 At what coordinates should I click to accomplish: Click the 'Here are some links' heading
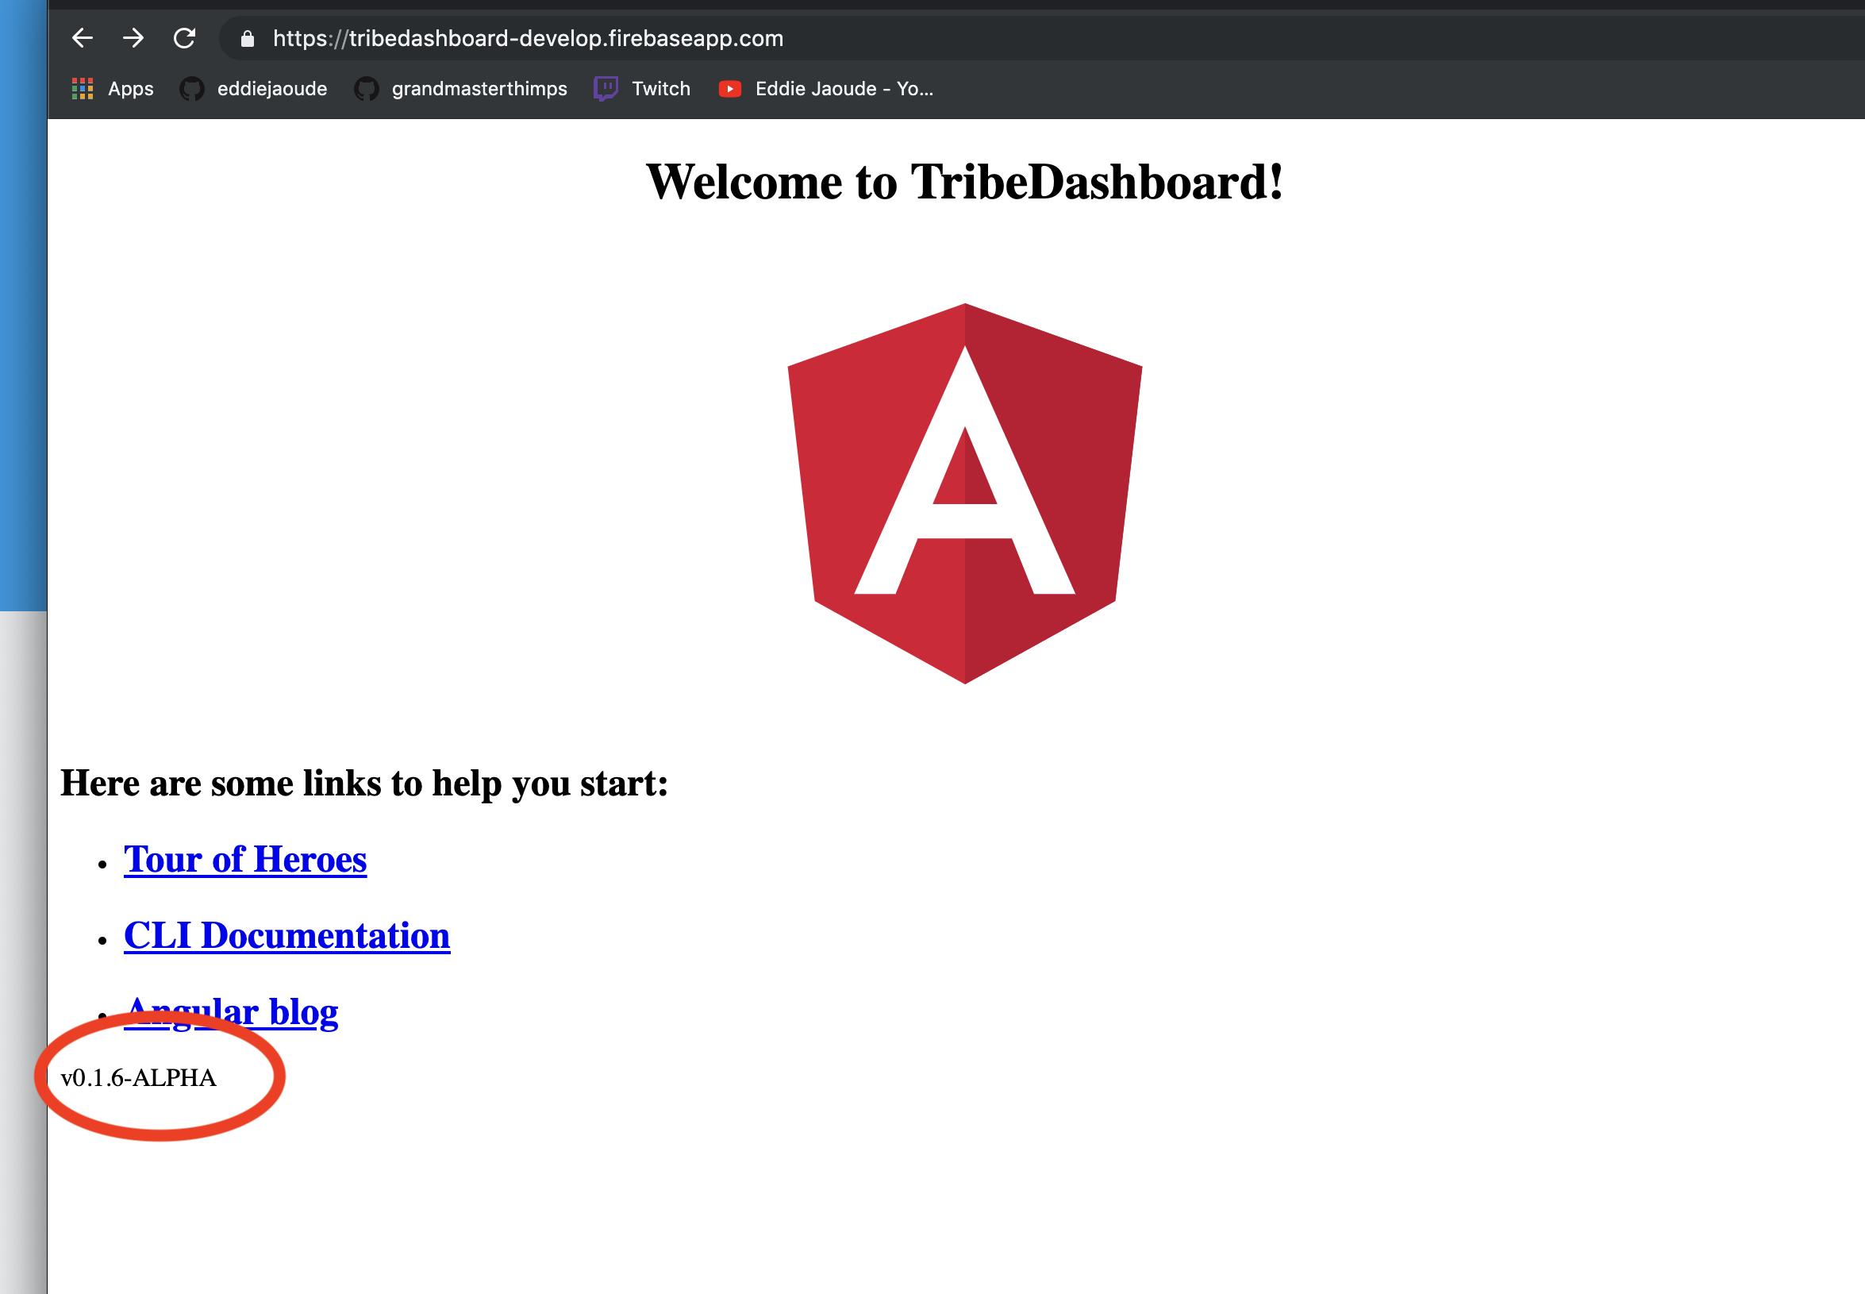pyautogui.click(x=364, y=784)
